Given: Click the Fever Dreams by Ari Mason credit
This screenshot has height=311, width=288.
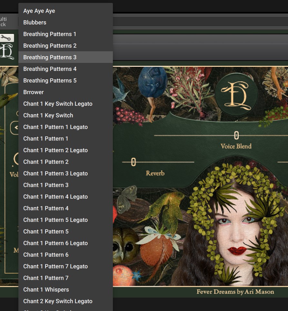Looking at the screenshot, I should click(x=235, y=292).
